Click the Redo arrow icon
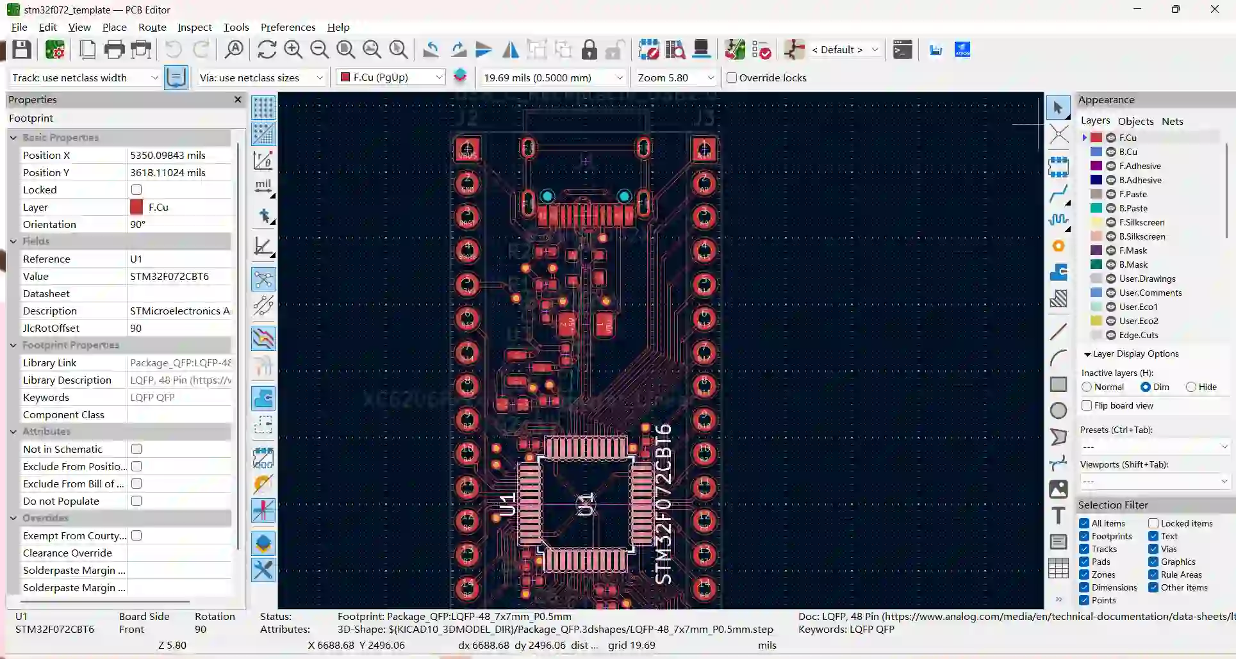The height and width of the screenshot is (659, 1236). [x=201, y=49]
